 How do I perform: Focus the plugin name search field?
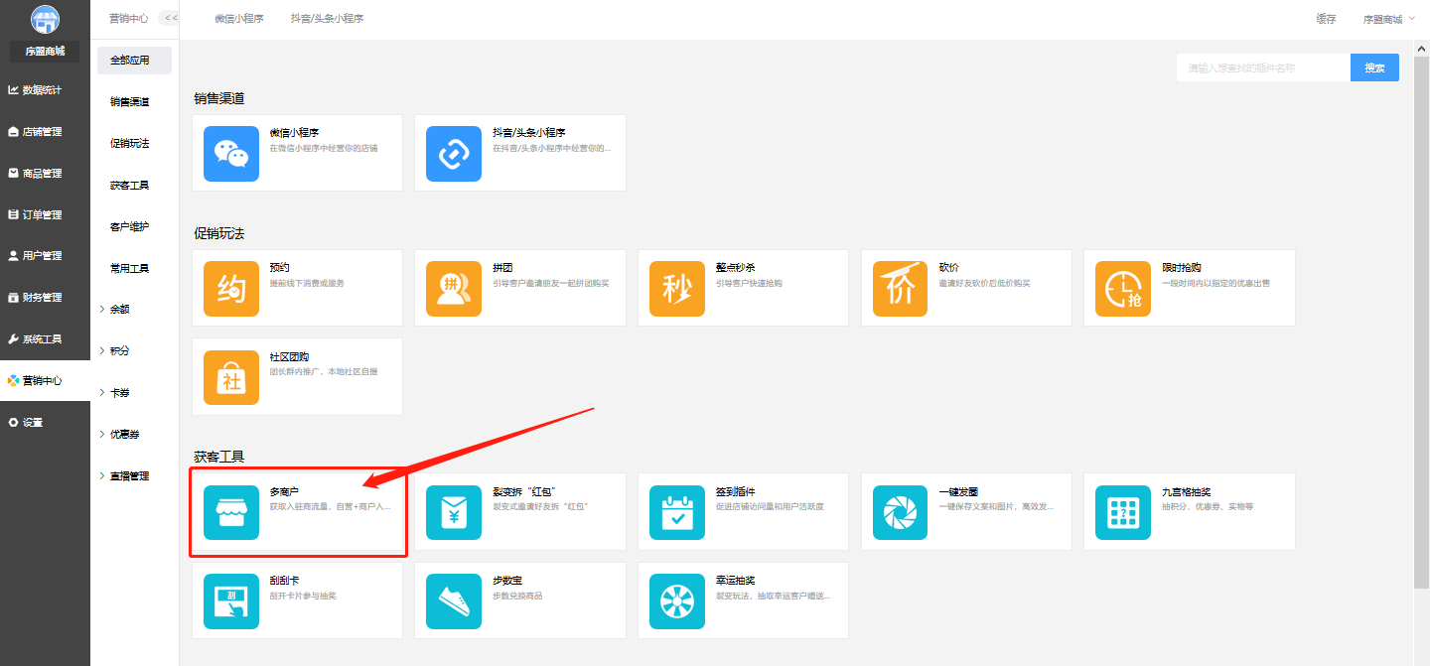tap(1263, 67)
